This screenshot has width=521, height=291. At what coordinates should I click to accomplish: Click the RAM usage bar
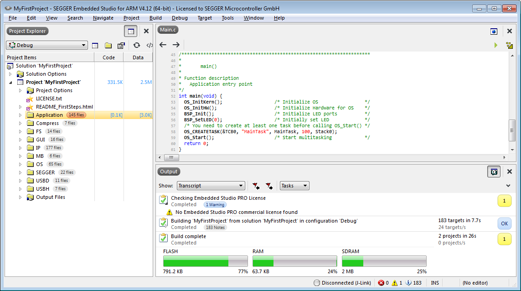coord(295,261)
